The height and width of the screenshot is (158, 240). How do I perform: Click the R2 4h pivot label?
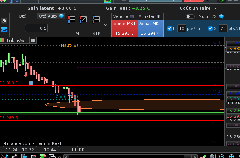[x=217, y=43]
